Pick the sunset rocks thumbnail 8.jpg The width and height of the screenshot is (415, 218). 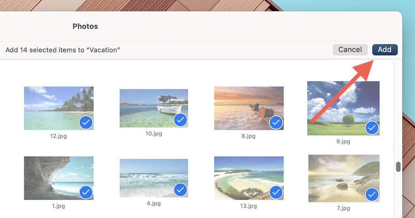(x=249, y=108)
